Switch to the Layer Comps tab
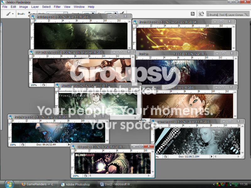 (x=236, y=15)
